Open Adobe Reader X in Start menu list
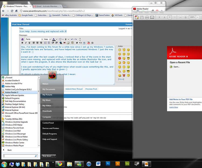The width and height of the screenshot is (202, 168). pyautogui.click(x=20, y=92)
